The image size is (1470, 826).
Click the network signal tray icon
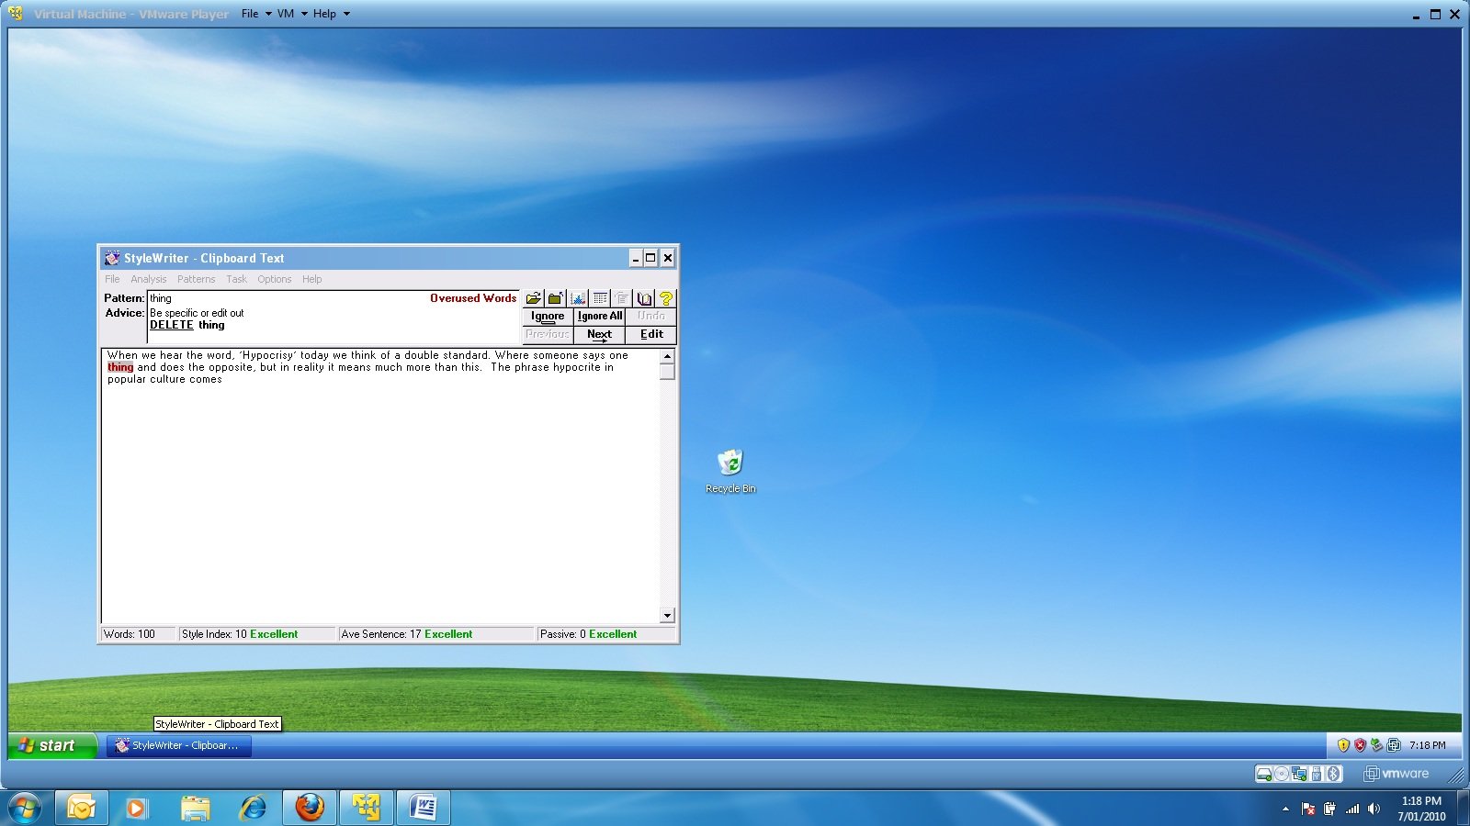coord(1352,809)
